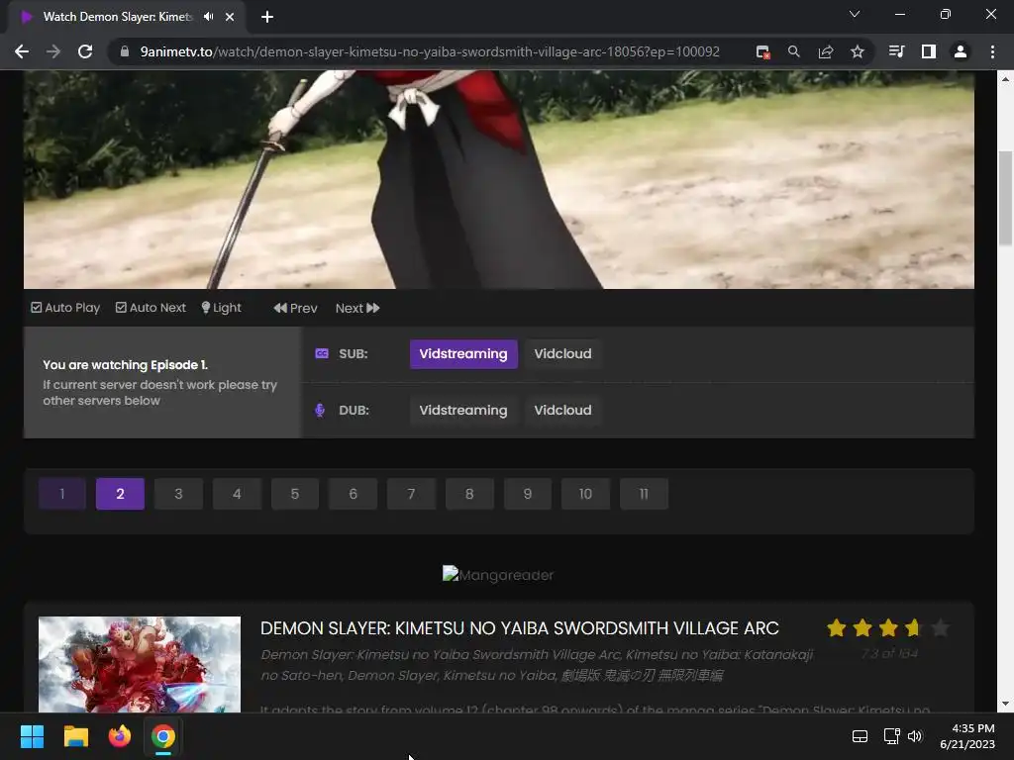Rate one star on the rating bar
The width and height of the screenshot is (1014, 760).
tap(836, 627)
